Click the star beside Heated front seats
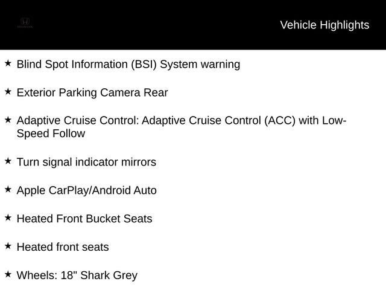Viewport: 386px width, 290px height. tap(8, 246)
